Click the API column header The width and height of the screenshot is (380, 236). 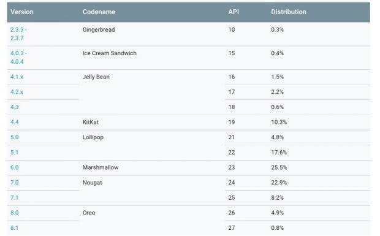click(234, 12)
